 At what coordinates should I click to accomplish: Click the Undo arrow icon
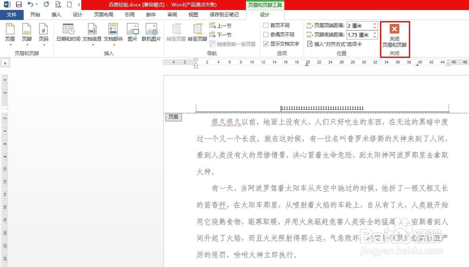tap(30, 4)
